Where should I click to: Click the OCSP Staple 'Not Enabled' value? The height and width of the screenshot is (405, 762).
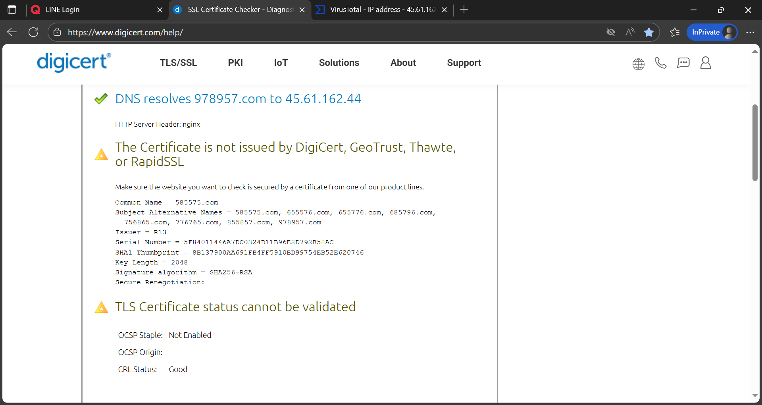(x=190, y=335)
